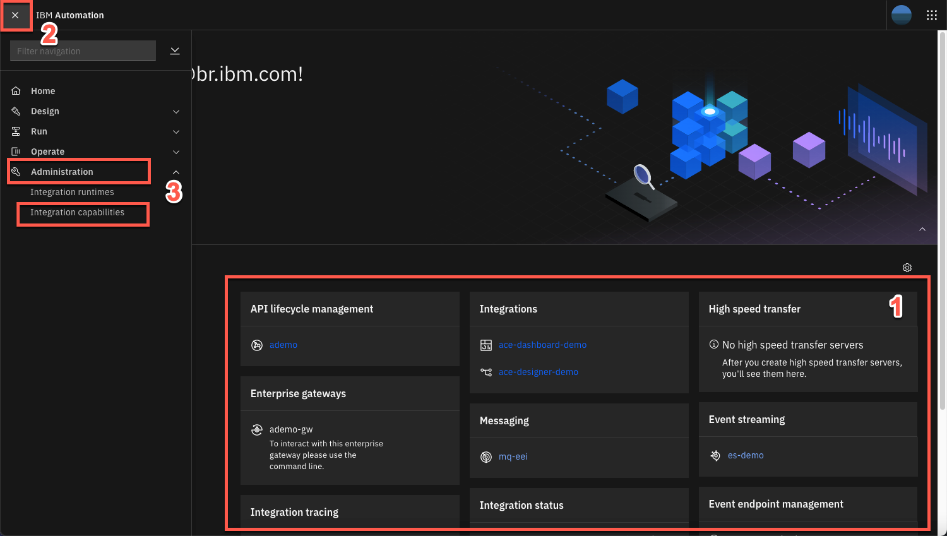The width and height of the screenshot is (947, 536).
Task: Open the ace-designer-demo link
Action: point(539,372)
